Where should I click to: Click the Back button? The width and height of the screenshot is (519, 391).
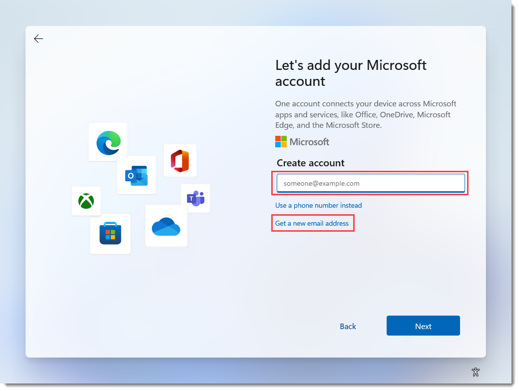pos(348,326)
